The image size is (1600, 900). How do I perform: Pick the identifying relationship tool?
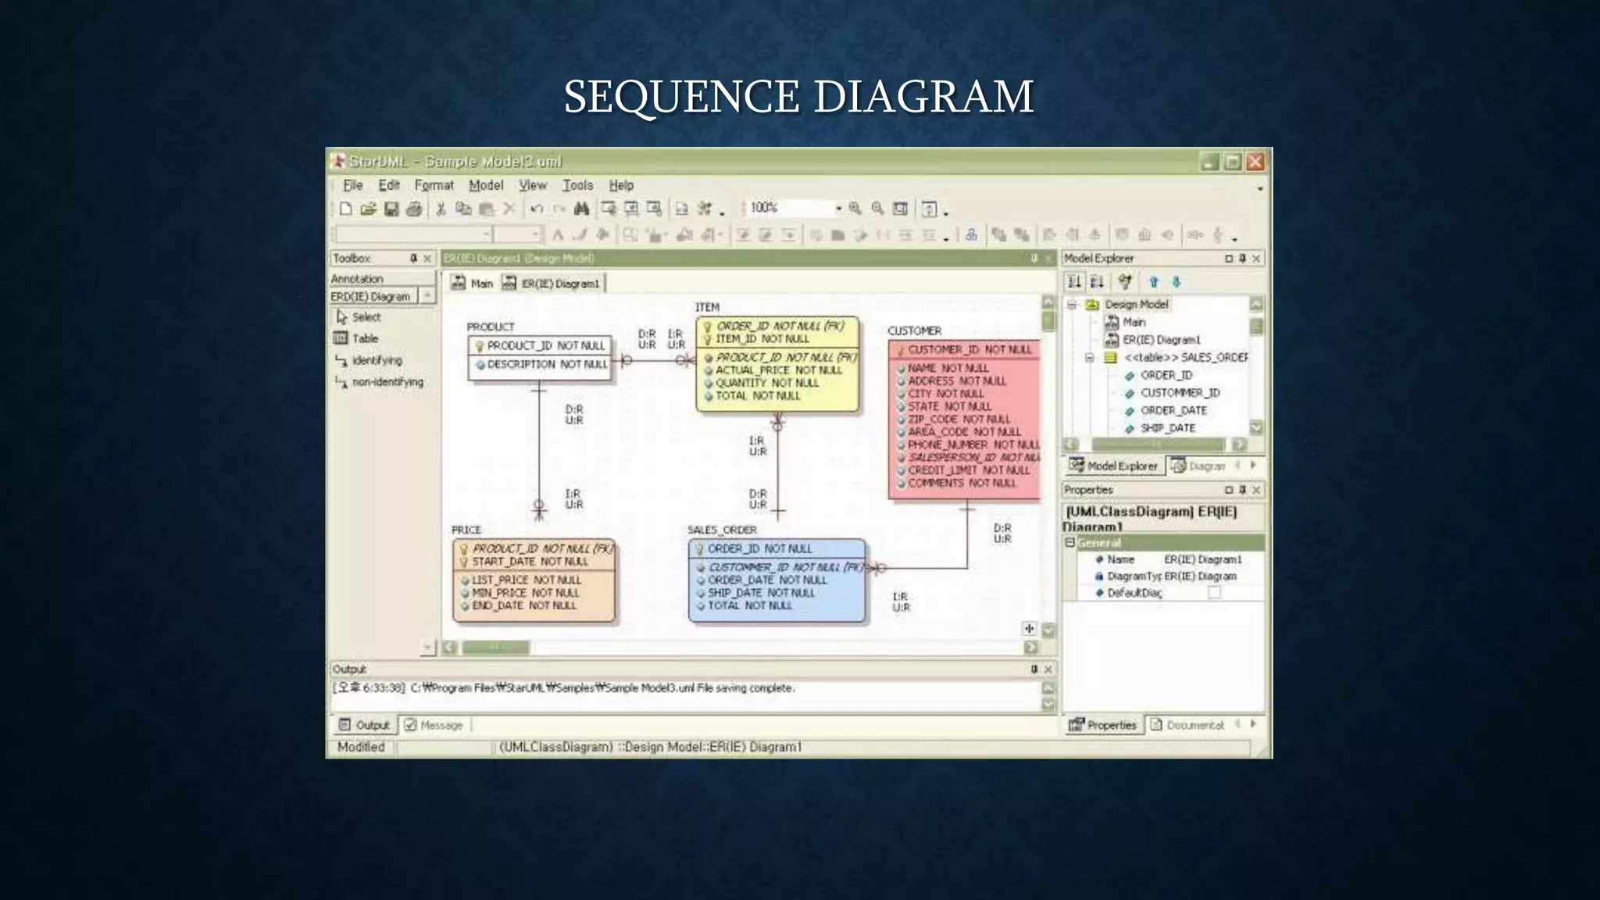click(x=376, y=360)
